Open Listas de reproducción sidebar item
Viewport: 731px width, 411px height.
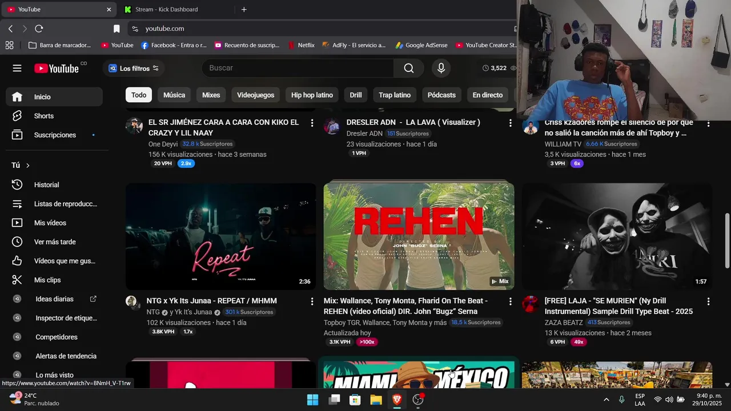click(54, 204)
